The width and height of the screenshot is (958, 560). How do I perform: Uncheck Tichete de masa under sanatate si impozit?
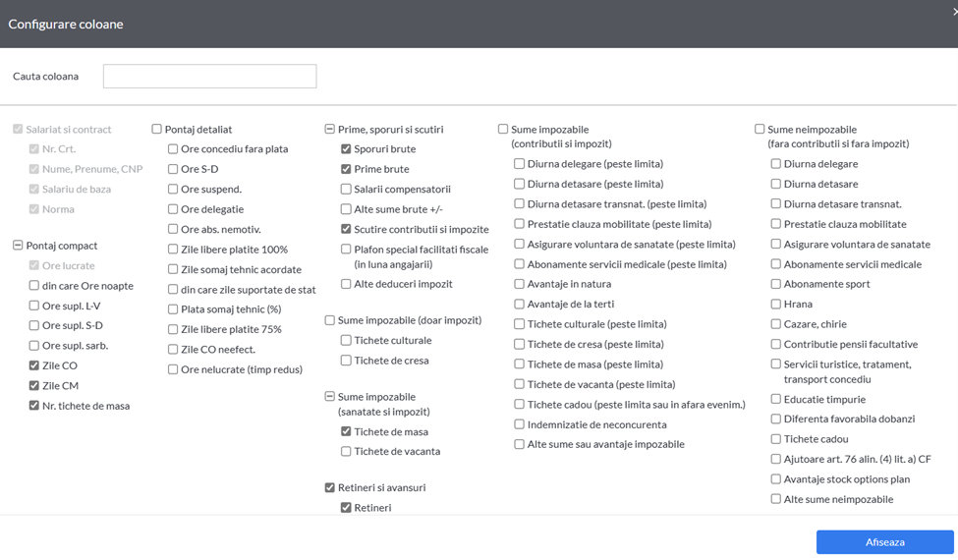pos(347,431)
